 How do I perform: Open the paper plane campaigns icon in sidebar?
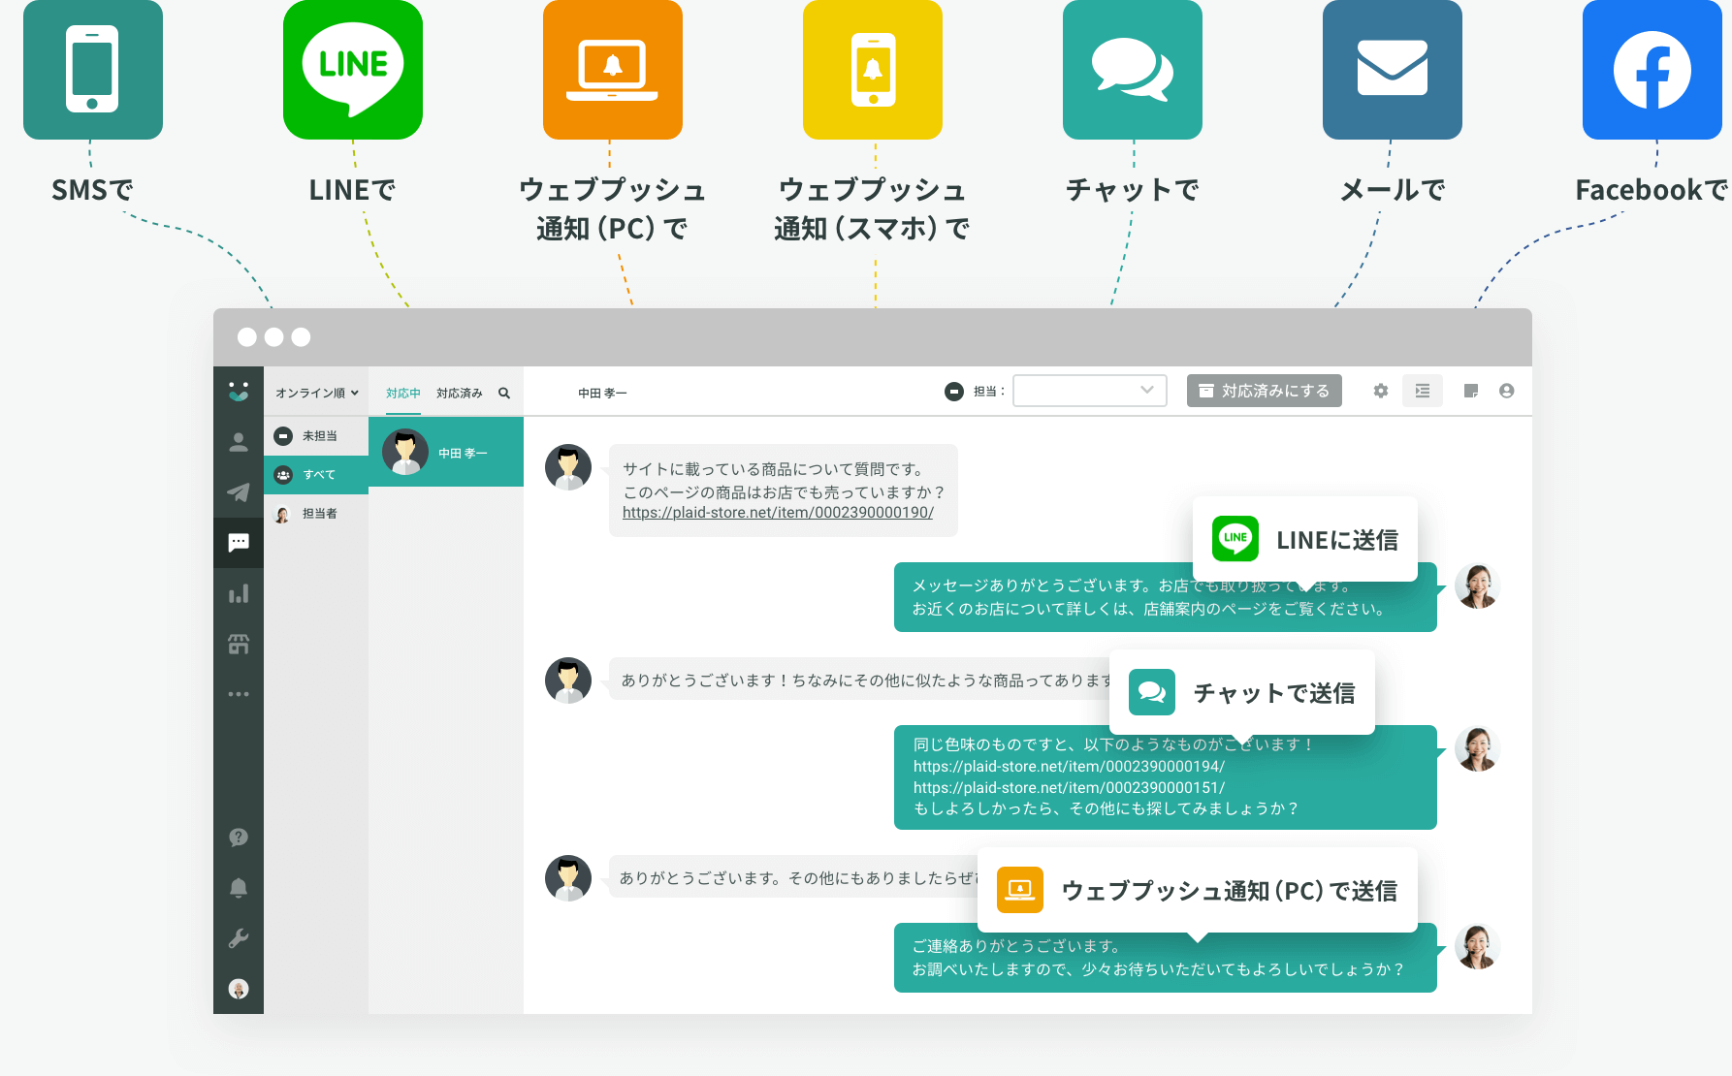(239, 492)
